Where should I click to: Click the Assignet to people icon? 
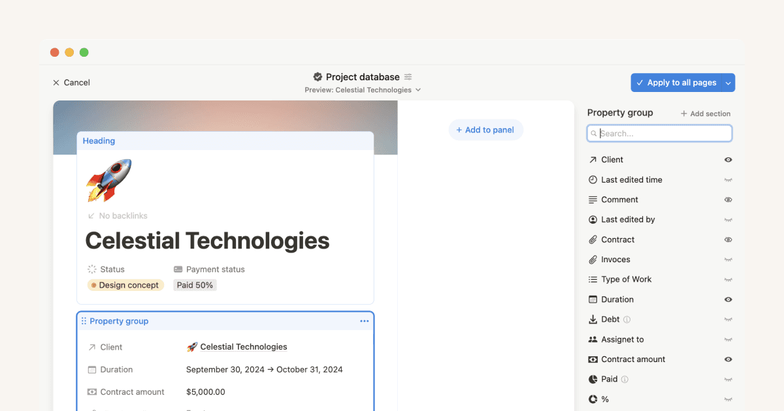[x=593, y=339]
